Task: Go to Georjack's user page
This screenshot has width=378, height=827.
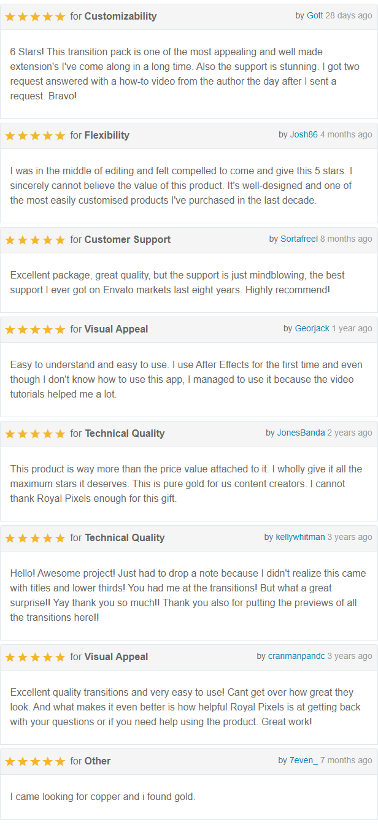Action: [312, 328]
